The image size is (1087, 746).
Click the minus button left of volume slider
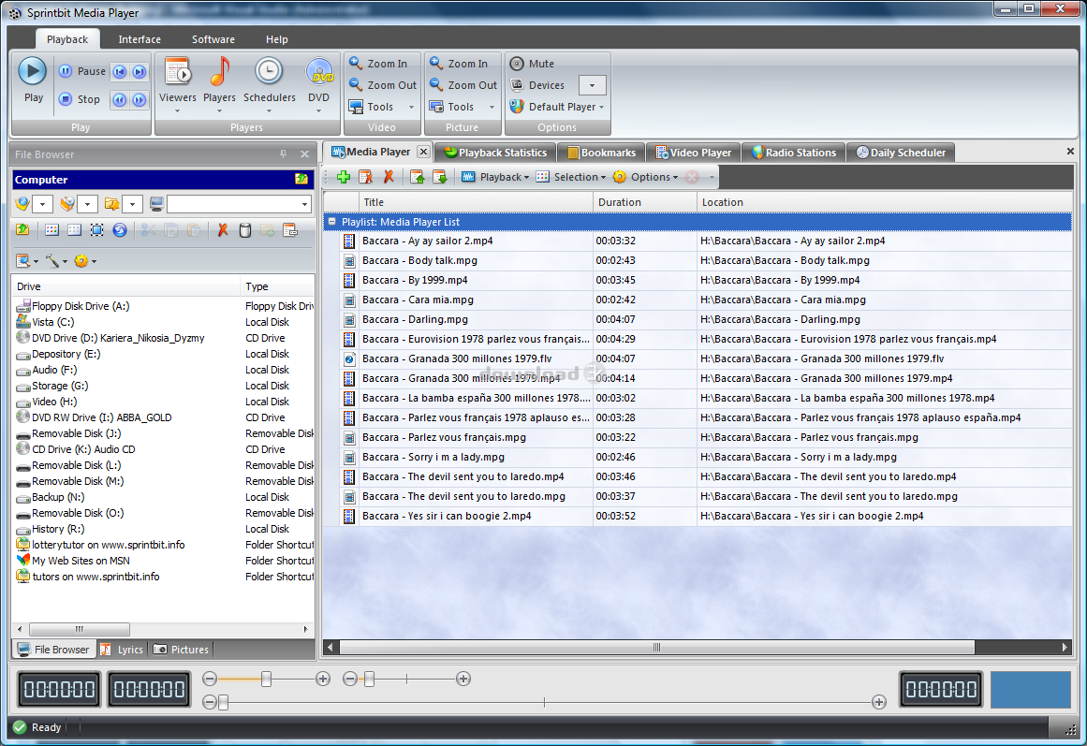tap(210, 679)
